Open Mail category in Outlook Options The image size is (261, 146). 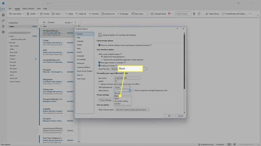pyautogui.click(x=85, y=38)
